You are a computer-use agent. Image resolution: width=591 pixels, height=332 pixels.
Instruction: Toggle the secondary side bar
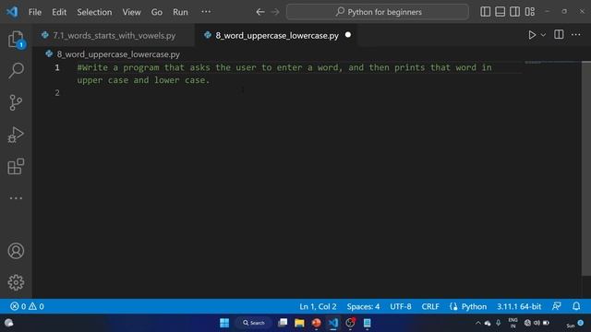(x=515, y=12)
